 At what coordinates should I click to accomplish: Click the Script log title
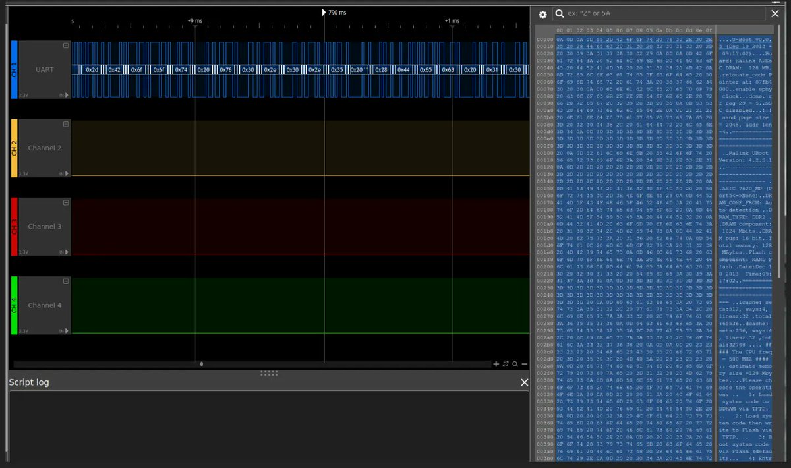[x=29, y=382]
